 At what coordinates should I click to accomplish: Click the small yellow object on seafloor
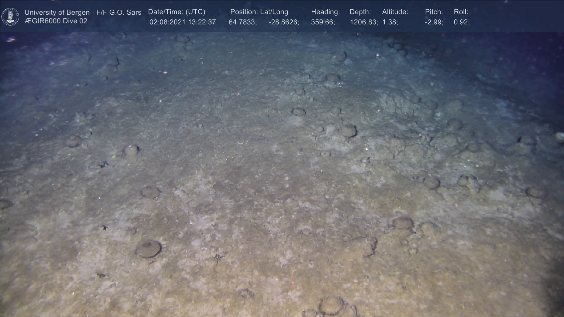pyautogui.click(x=114, y=156)
